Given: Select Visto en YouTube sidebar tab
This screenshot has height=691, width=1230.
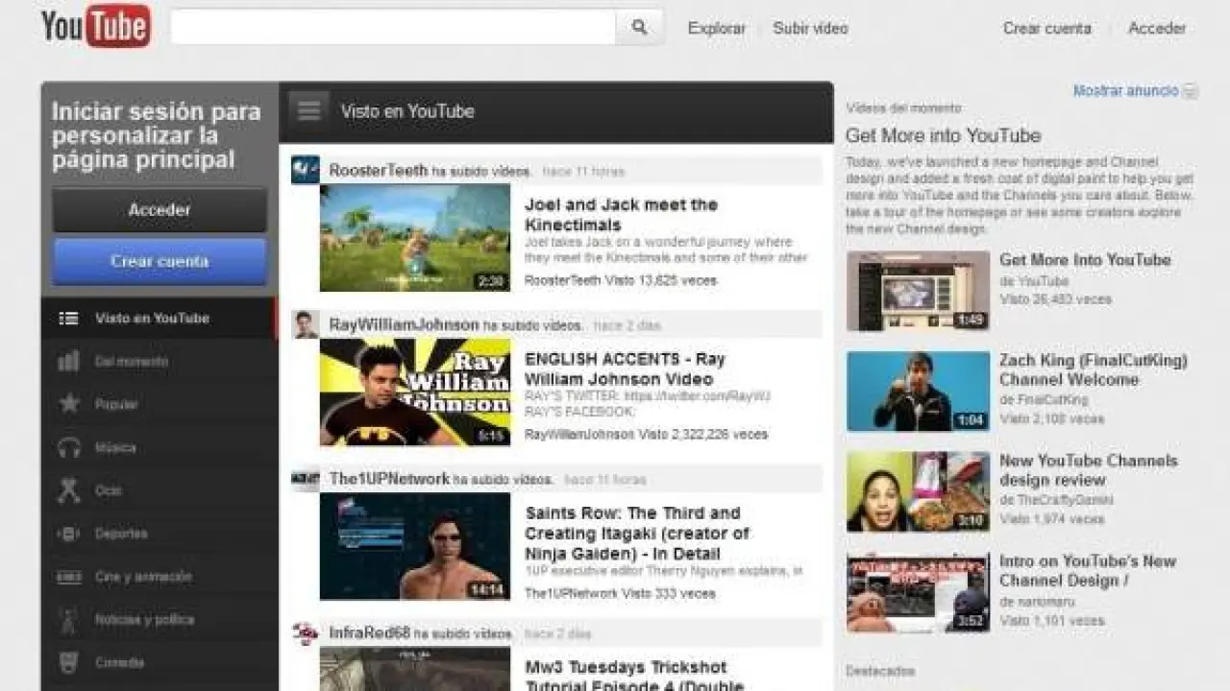Looking at the screenshot, I should click(x=151, y=319).
